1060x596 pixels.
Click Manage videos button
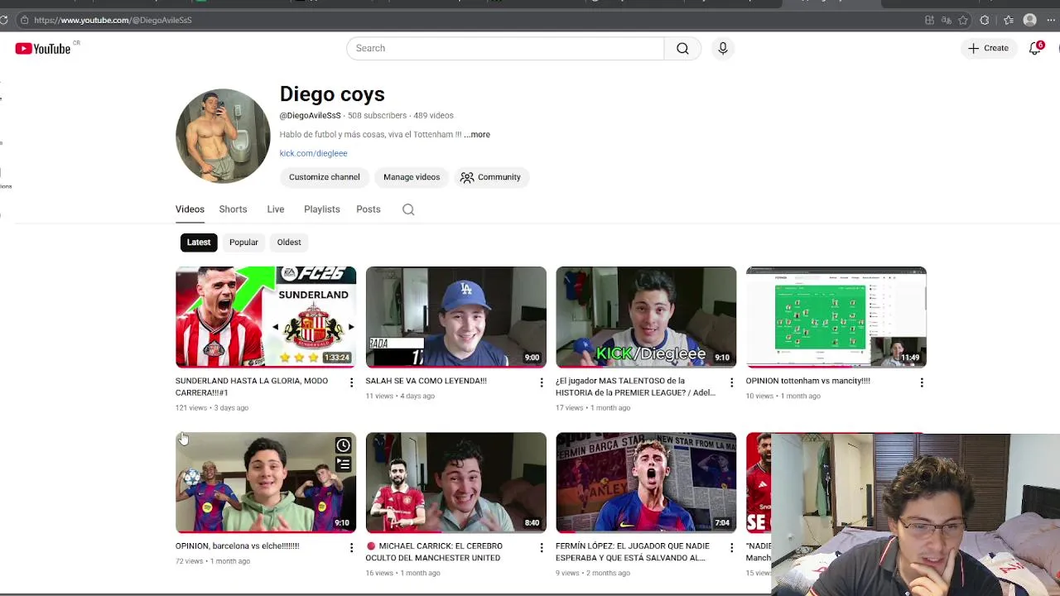pos(412,177)
